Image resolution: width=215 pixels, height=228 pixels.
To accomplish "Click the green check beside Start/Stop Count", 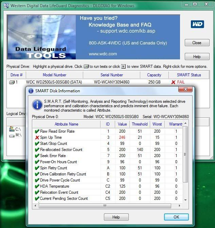I will [x=37, y=144].
